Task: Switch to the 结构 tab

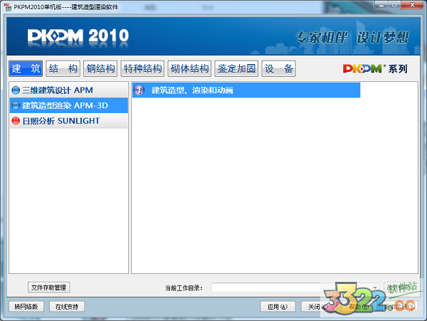Action: pyautogui.click(x=63, y=68)
